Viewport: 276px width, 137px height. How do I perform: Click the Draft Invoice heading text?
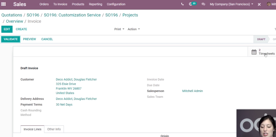click(29, 68)
